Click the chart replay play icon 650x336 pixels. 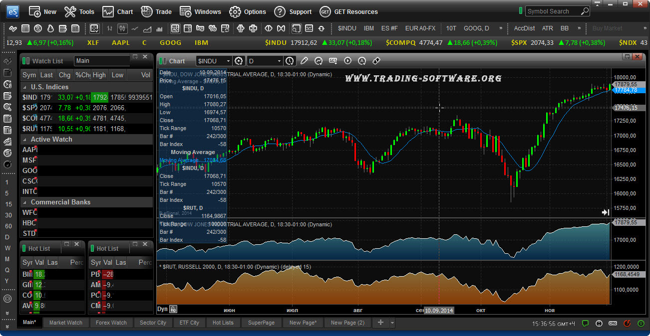347,61
